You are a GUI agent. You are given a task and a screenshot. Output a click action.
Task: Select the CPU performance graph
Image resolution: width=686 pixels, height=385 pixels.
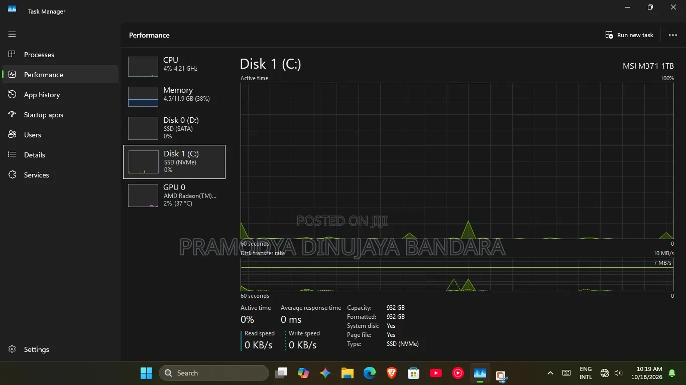pyautogui.click(x=174, y=67)
